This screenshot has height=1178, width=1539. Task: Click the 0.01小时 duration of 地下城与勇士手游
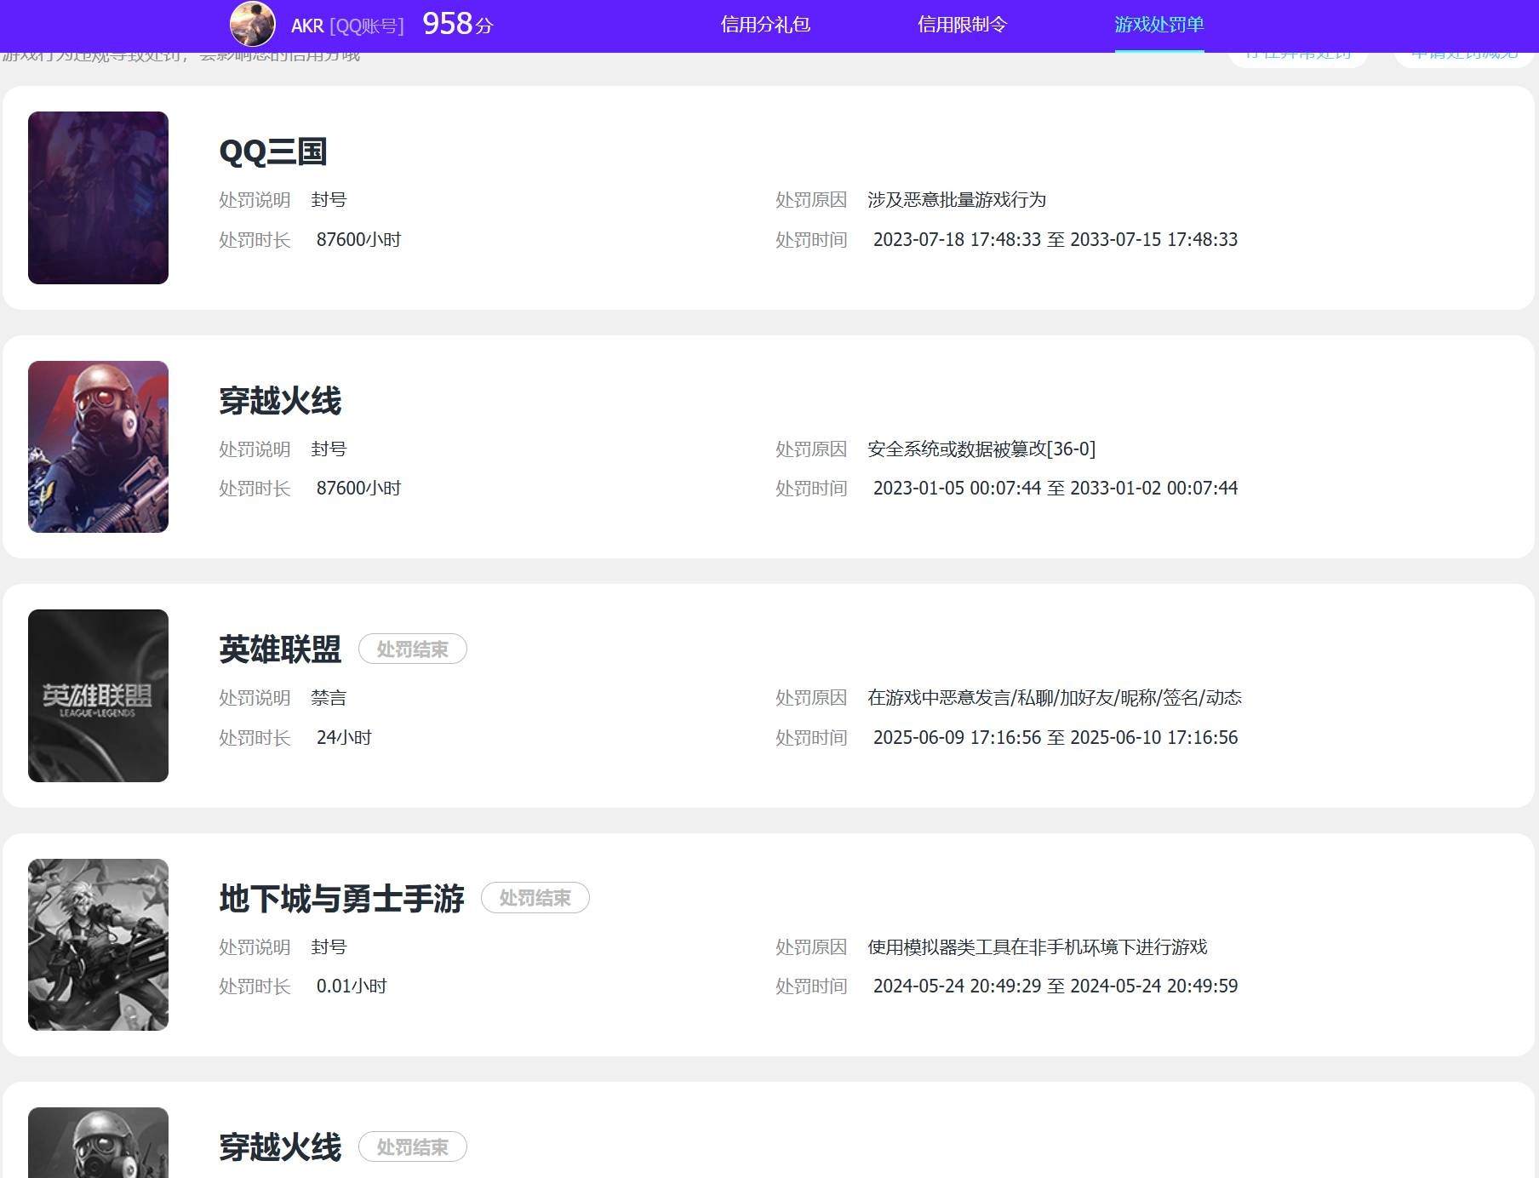click(352, 986)
